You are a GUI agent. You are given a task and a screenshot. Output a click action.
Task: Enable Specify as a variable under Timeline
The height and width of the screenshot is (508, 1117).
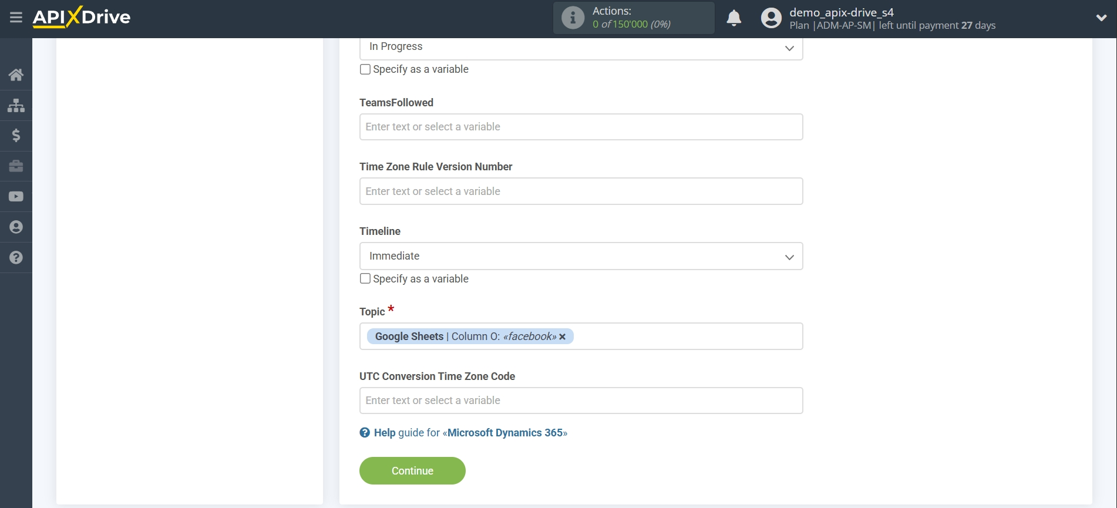pos(365,278)
